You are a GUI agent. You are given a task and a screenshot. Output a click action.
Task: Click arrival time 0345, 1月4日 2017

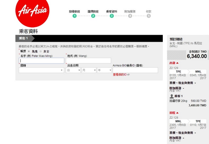[198, 77]
